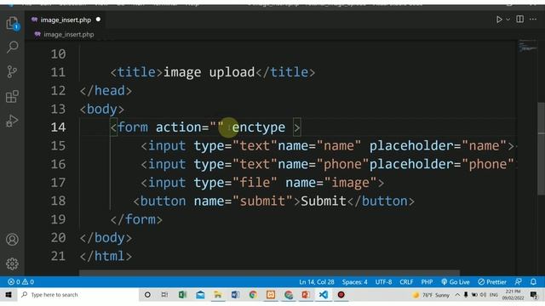Click the editor minimap
545x306 pixels.
pos(528,46)
